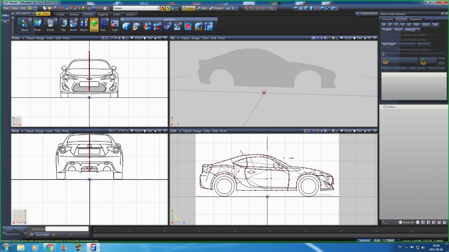This screenshot has width=449, height=252.
Task: Enable Polygon editing level
Action: pos(216,8)
